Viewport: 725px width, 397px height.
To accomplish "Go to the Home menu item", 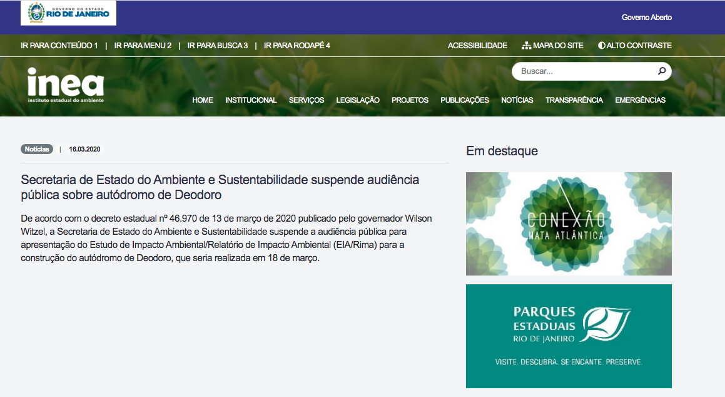I will pyautogui.click(x=203, y=100).
